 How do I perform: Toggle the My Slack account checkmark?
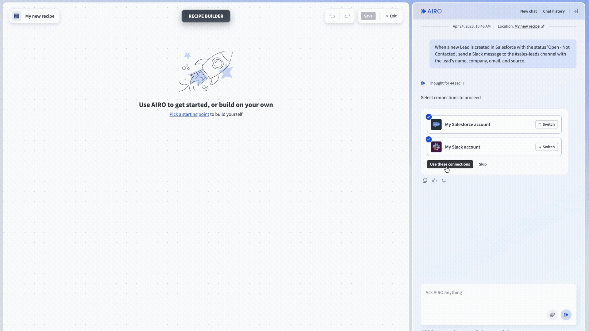click(x=429, y=139)
